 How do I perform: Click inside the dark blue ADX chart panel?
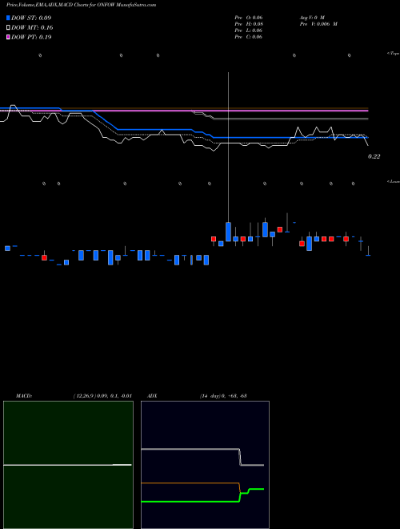pos(205,465)
